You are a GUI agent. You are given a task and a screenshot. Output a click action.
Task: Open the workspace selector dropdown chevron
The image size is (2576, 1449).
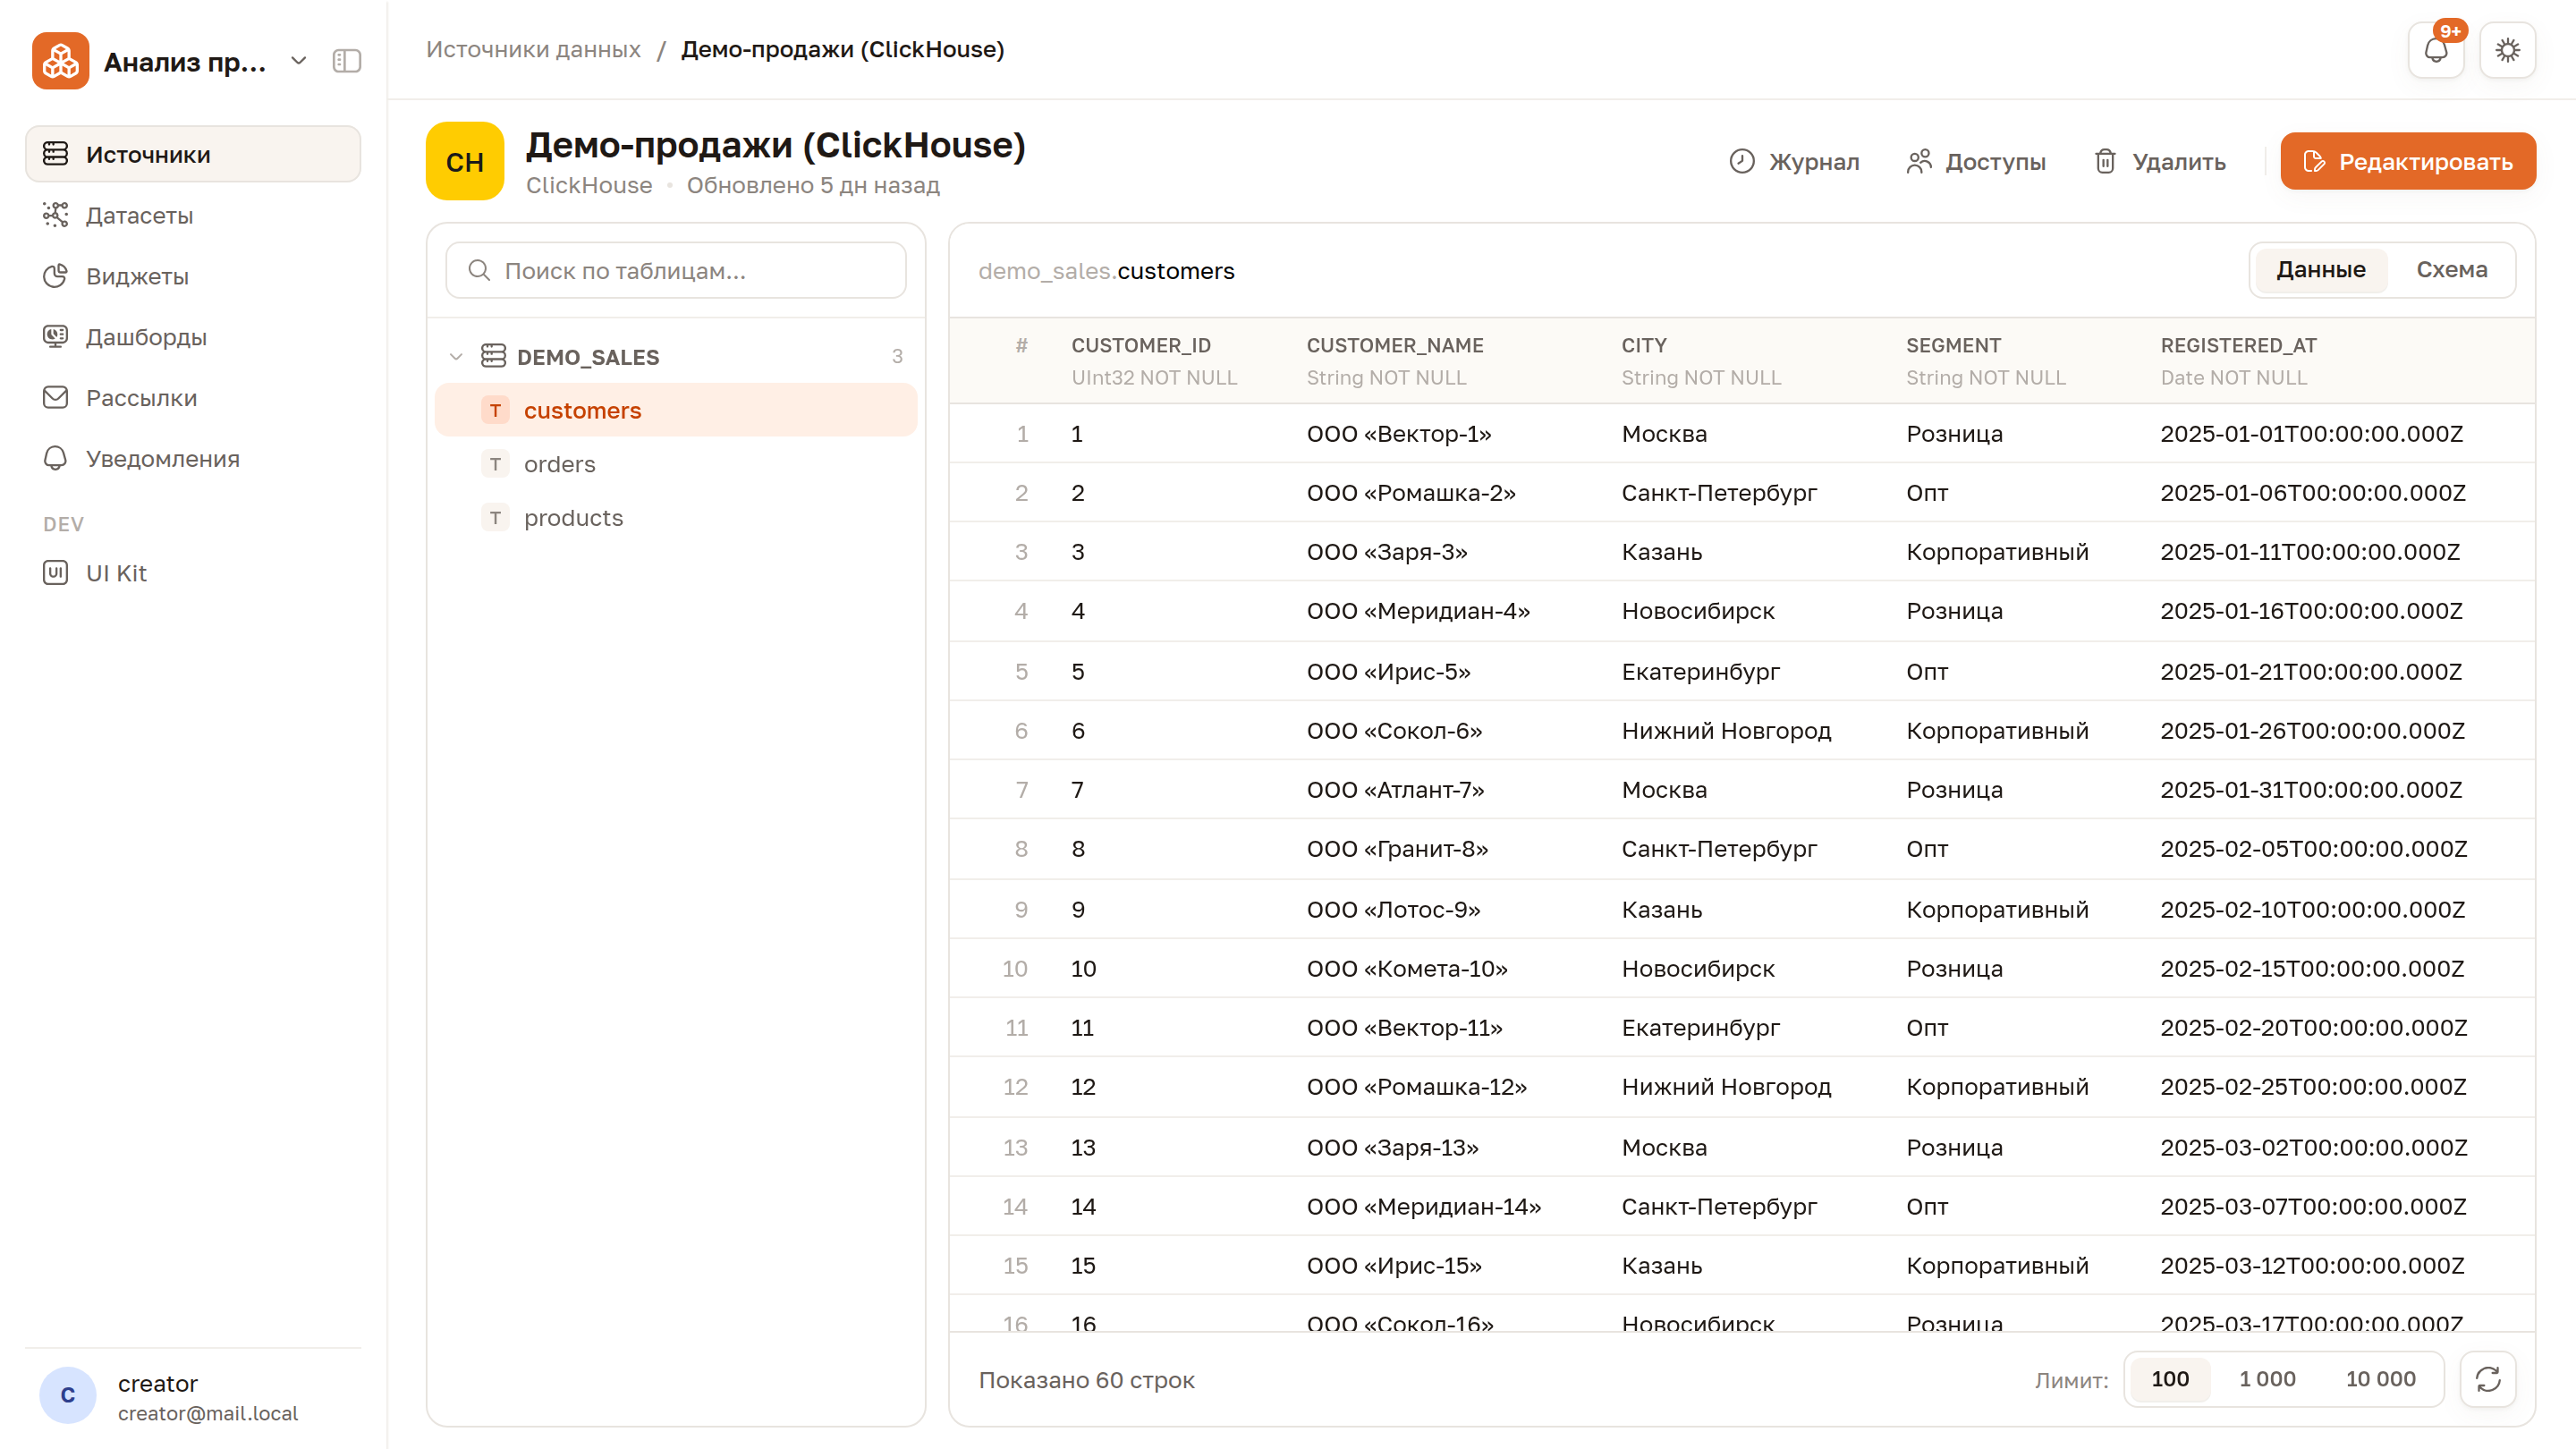point(298,61)
